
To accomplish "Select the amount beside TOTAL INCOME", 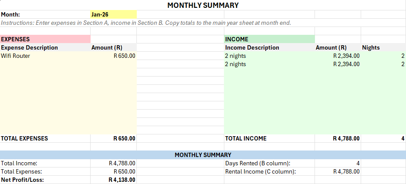I will 346,138.
